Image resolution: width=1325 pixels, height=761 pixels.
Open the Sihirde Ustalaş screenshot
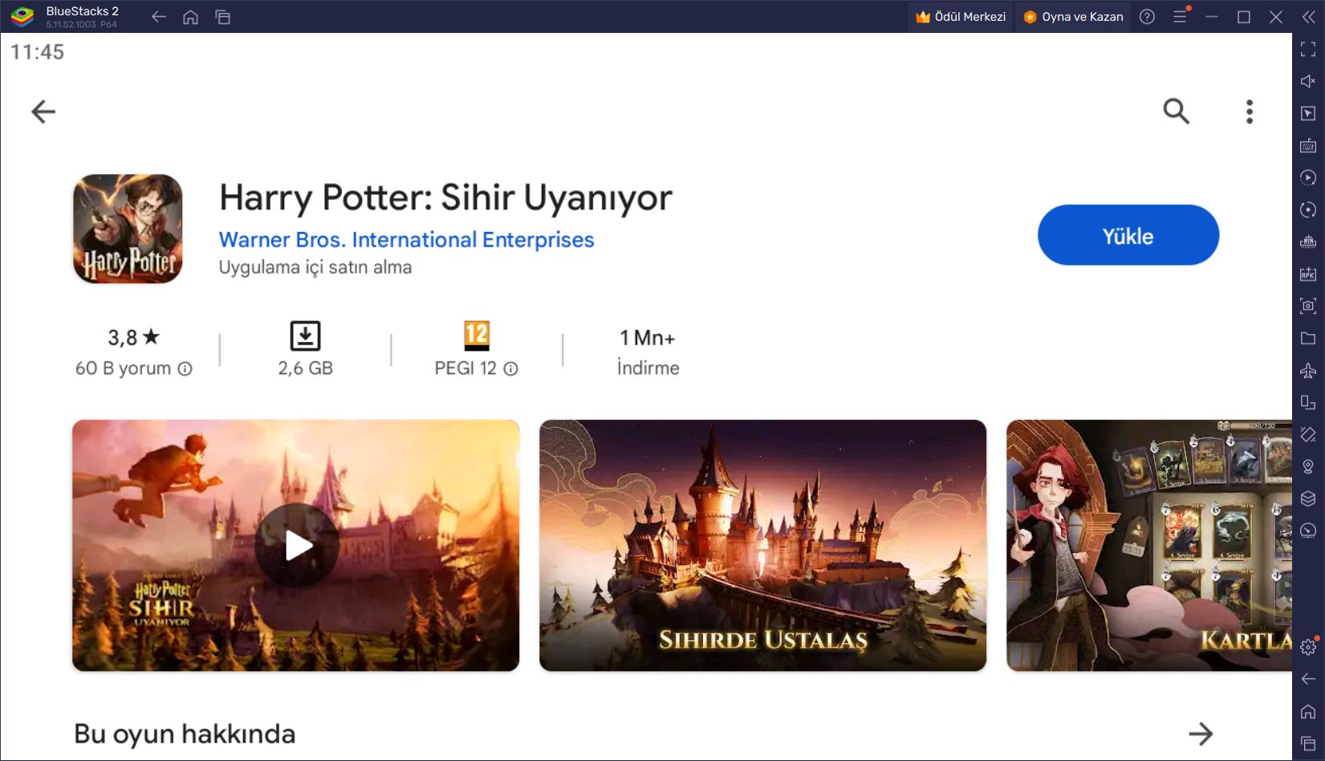tap(762, 545)
